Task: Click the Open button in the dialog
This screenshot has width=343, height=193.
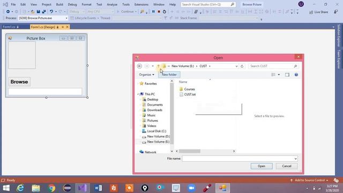Action: point(262,166)
